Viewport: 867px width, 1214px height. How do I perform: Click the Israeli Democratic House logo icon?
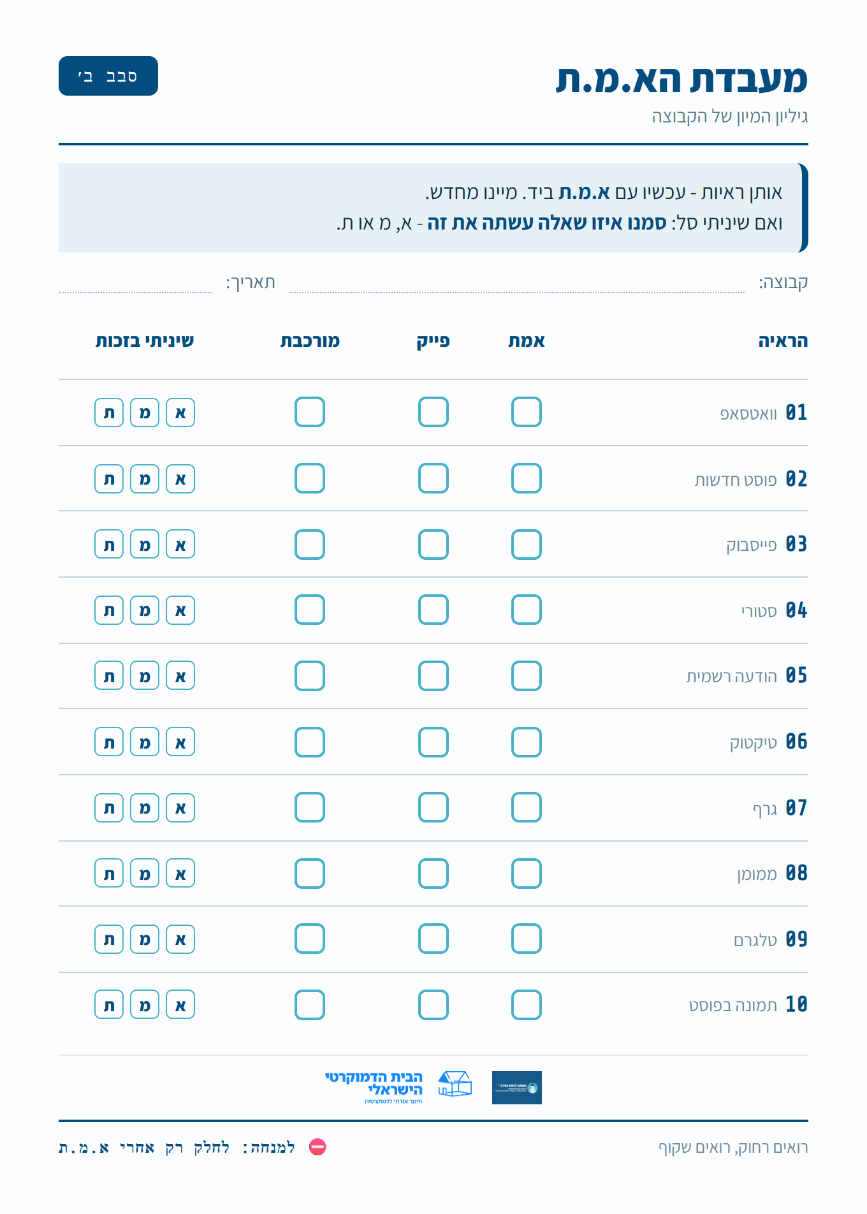pos(455,1084)
